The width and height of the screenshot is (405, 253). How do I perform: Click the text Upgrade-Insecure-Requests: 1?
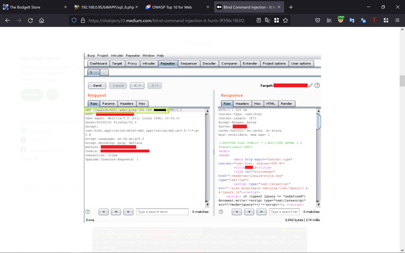[112, 159]
